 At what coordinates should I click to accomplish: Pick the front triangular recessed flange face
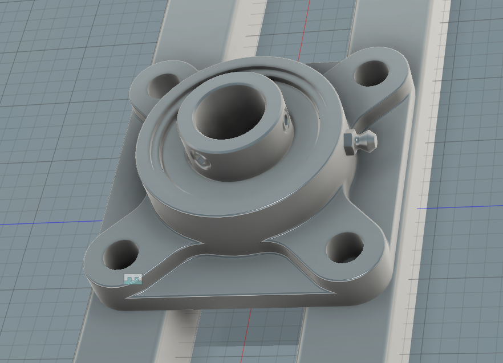pyautogui.click(x=228, y=279)
